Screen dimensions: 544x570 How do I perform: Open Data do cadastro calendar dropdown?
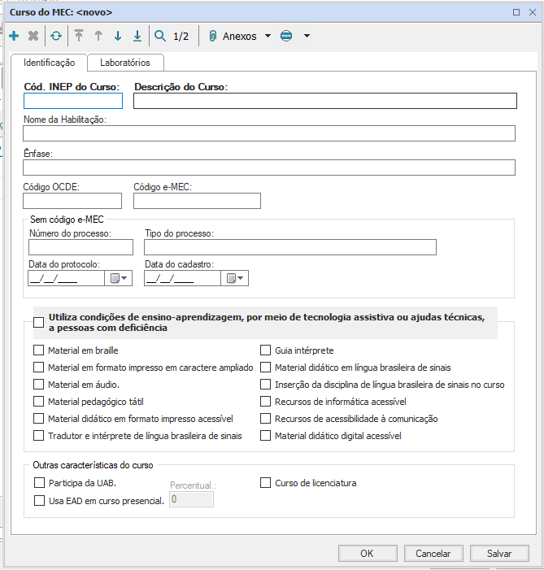point(234,278)
